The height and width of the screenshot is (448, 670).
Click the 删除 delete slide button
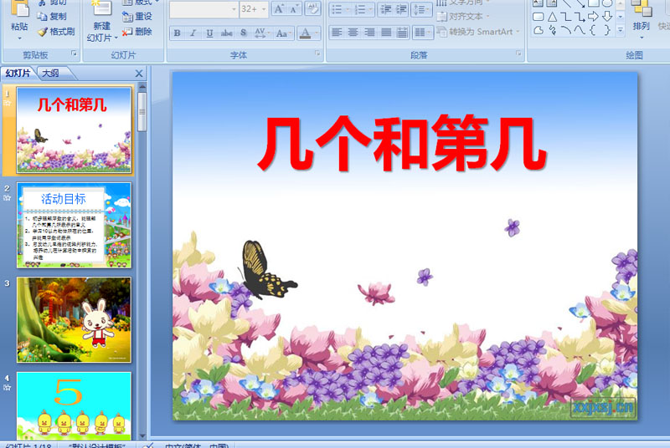137,32
